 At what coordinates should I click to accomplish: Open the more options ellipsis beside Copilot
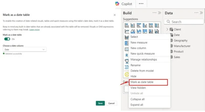point(141,4)
